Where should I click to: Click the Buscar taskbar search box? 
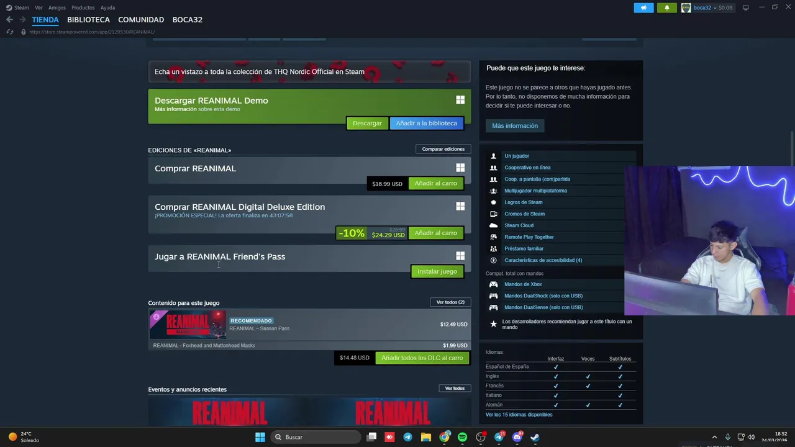click(317, 437)
